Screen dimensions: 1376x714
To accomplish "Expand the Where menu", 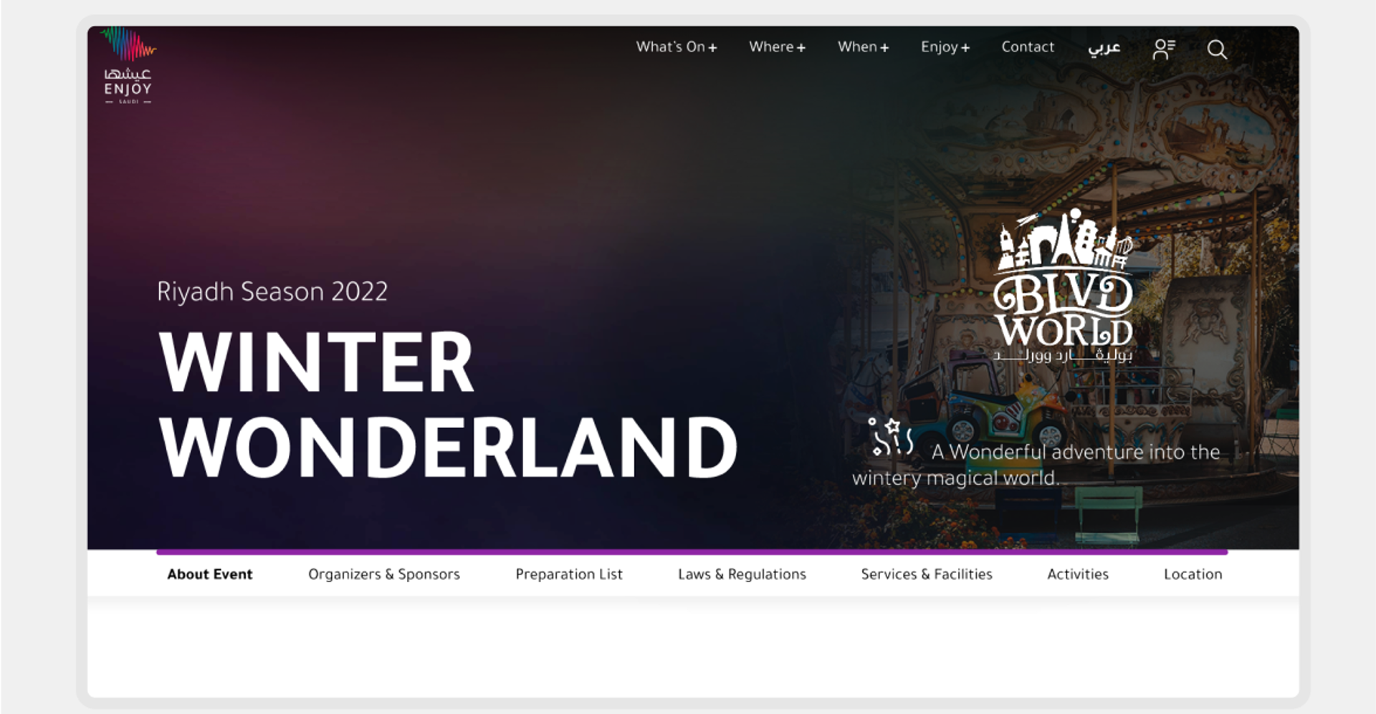I will [x=777, y=47].
